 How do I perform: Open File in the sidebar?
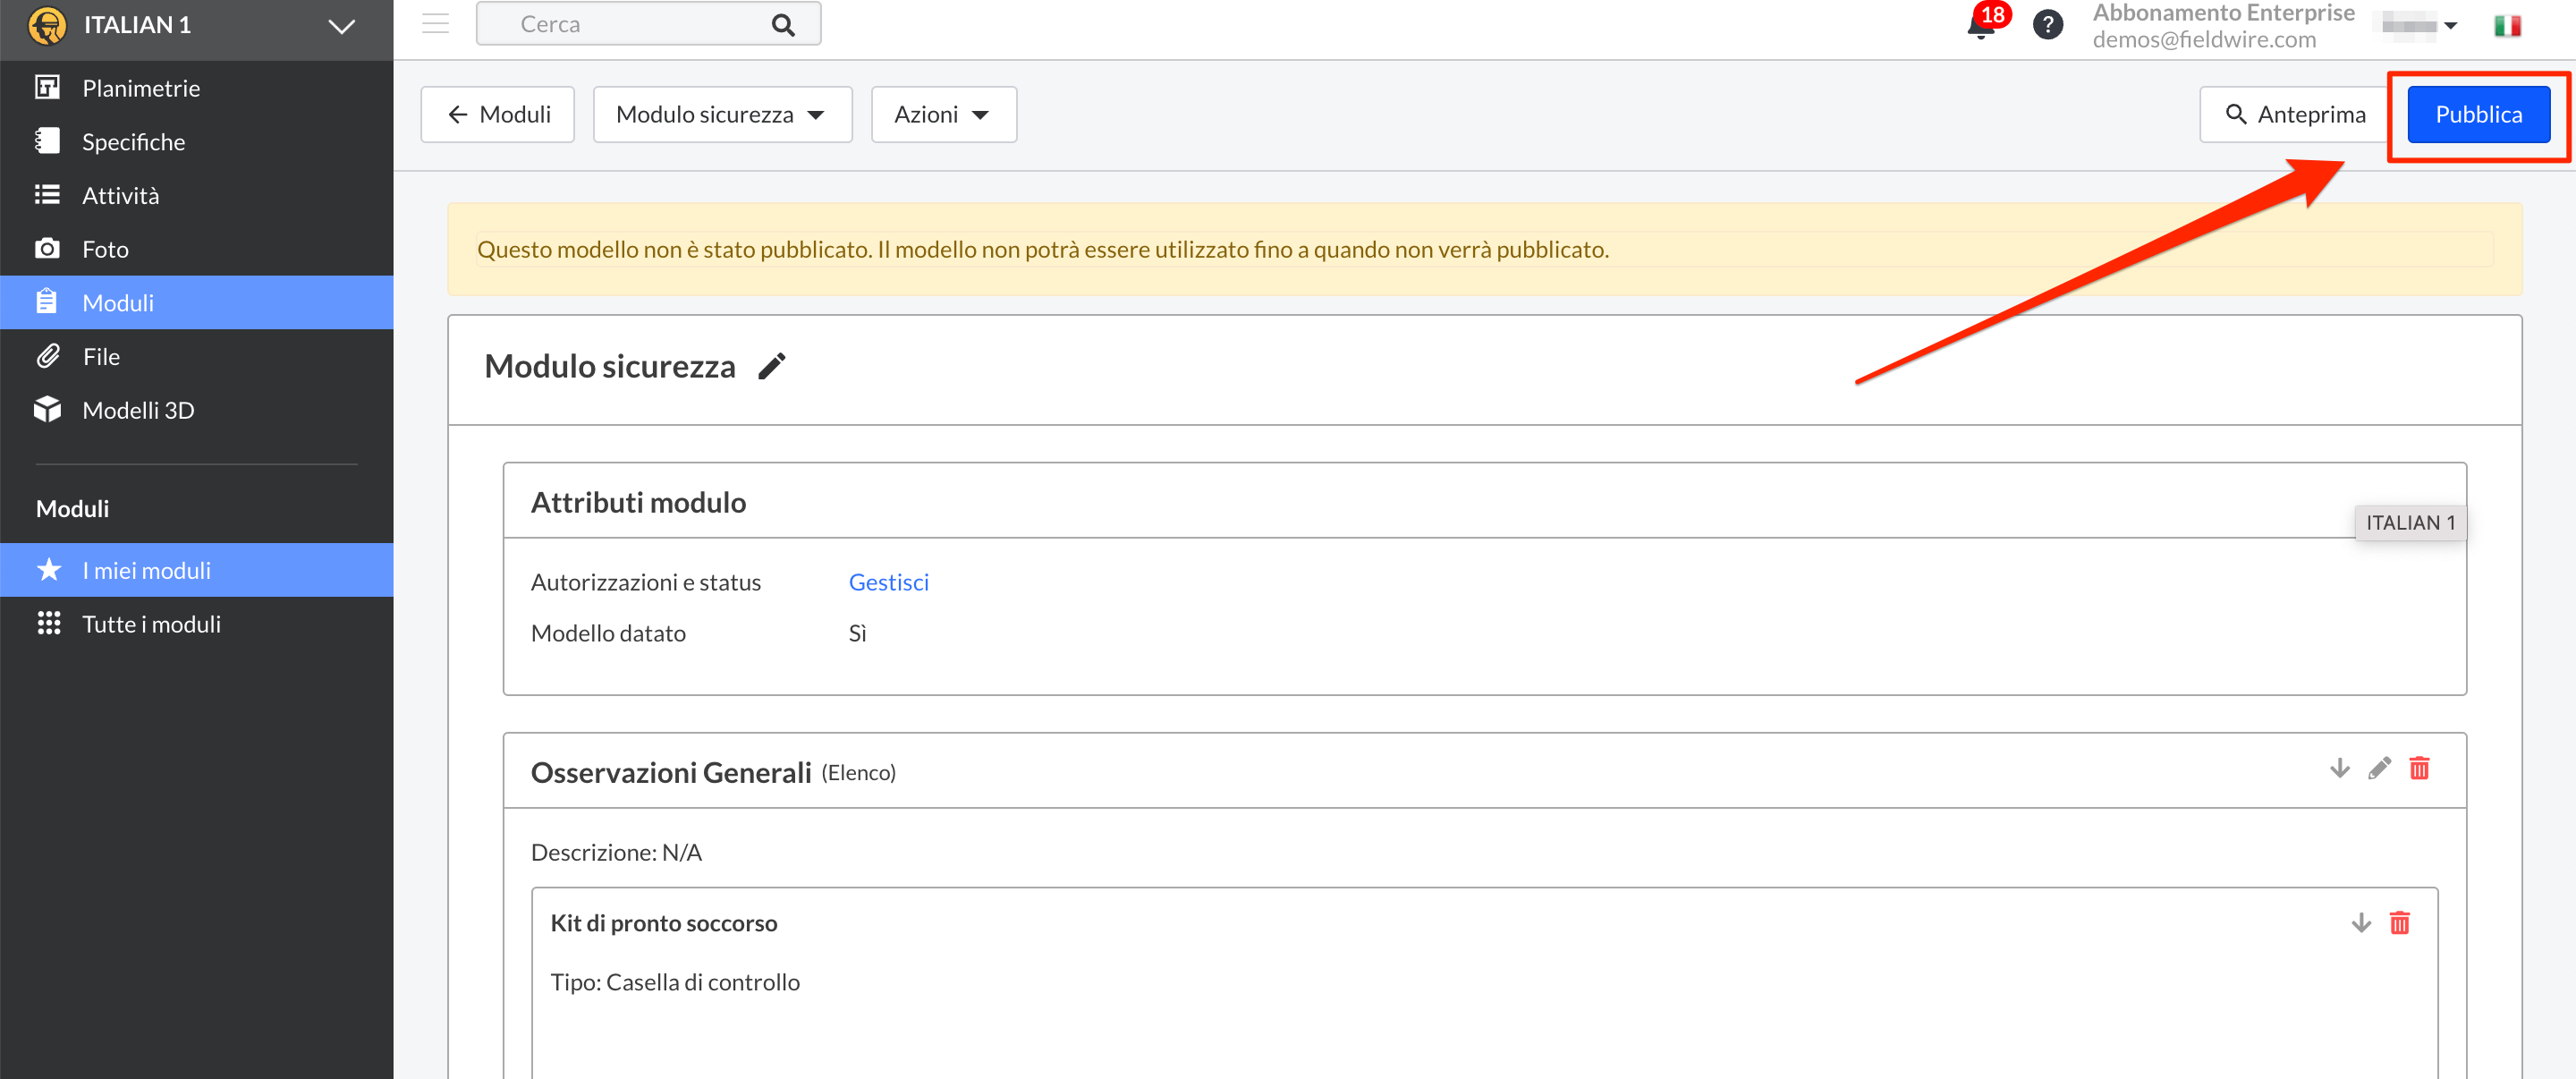[197, 356]
